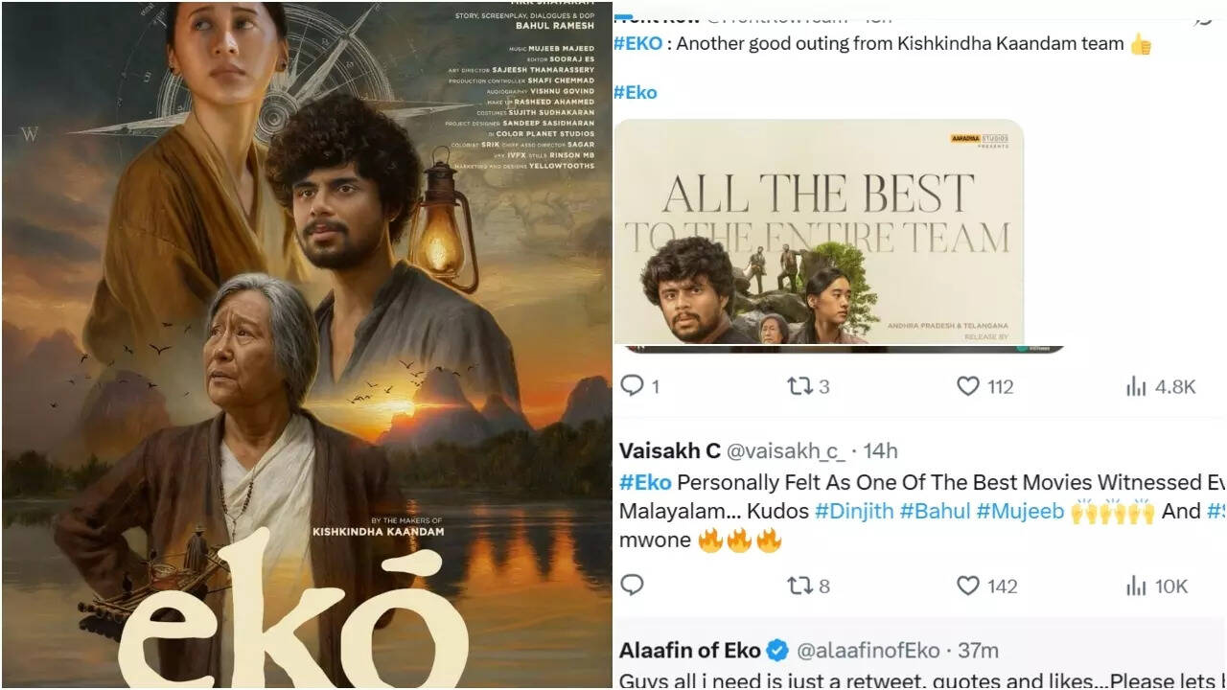Open the 'All The Best' tweet image
The image size is (1227, 690).
819,232
